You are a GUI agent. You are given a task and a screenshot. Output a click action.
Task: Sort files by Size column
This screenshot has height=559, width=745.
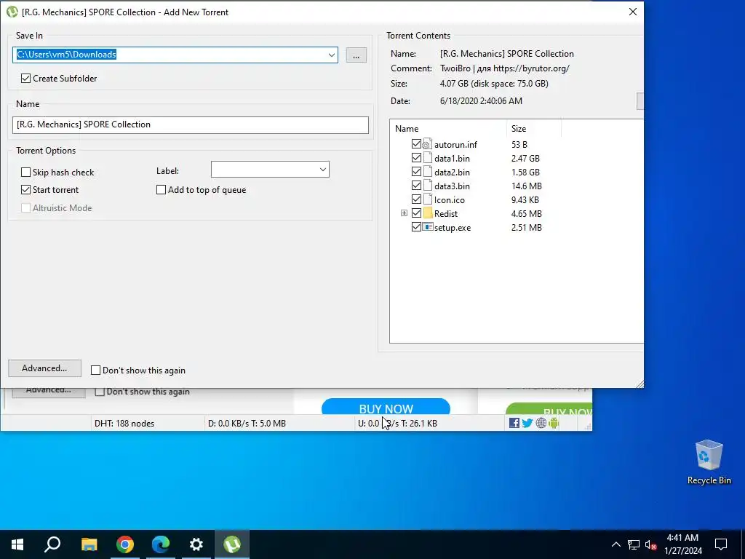point(534,128)
